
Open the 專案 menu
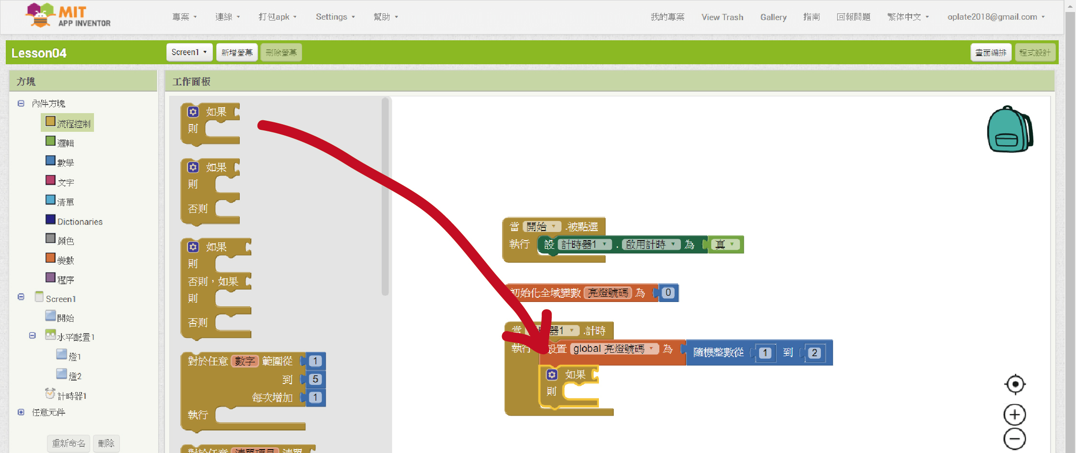pos(185,17)
